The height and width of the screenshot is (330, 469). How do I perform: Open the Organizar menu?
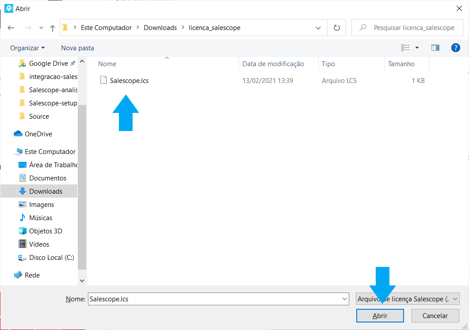click(x=27, y=48)
